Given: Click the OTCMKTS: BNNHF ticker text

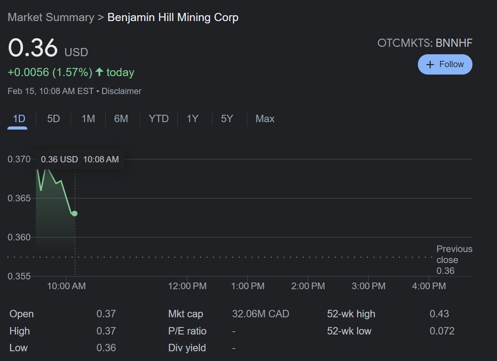Looking at the screenshot, I should pos(425,43).
